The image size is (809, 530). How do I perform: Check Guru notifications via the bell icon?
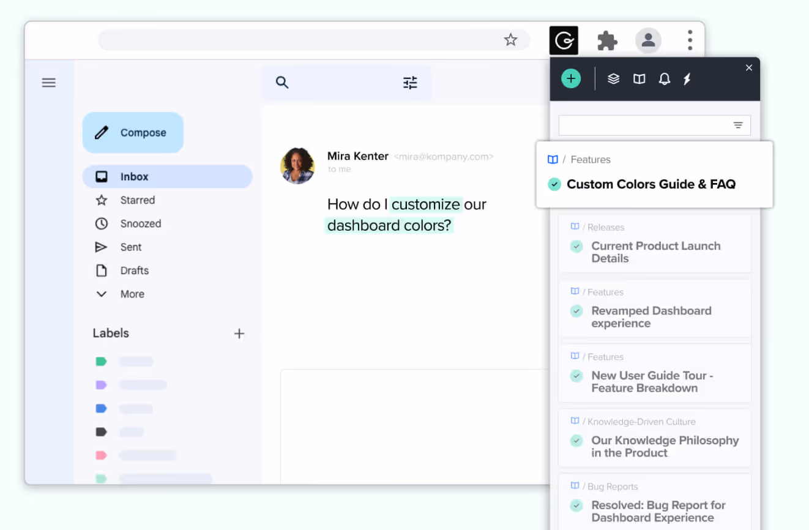point(665,78)
